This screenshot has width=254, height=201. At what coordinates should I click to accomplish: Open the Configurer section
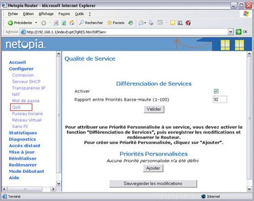(21, 69)
